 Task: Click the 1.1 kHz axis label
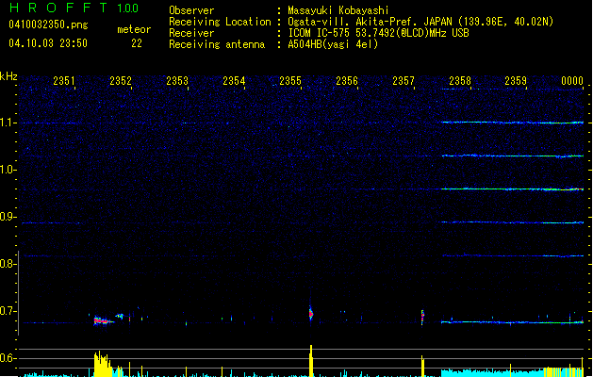(x=8, y=123)
